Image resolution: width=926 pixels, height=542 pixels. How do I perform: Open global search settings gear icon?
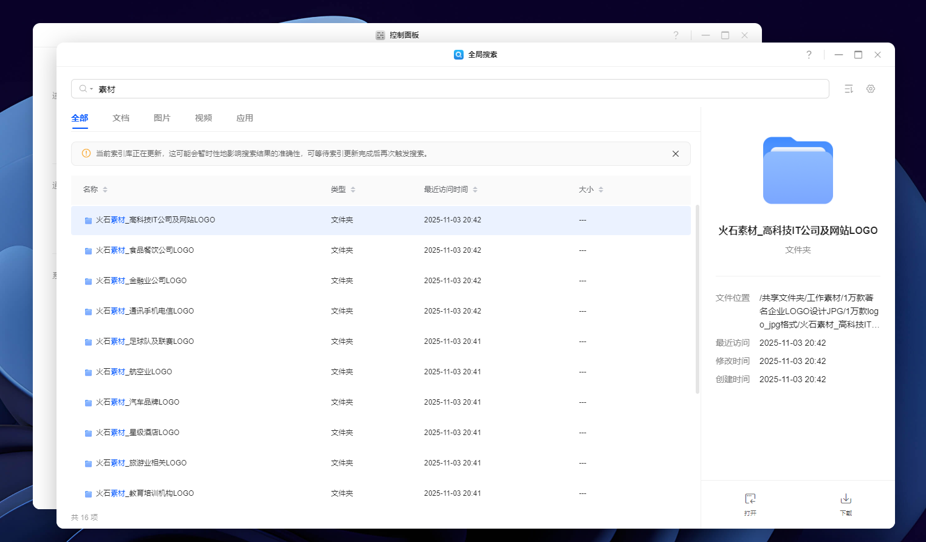click(x=871, y=89)
